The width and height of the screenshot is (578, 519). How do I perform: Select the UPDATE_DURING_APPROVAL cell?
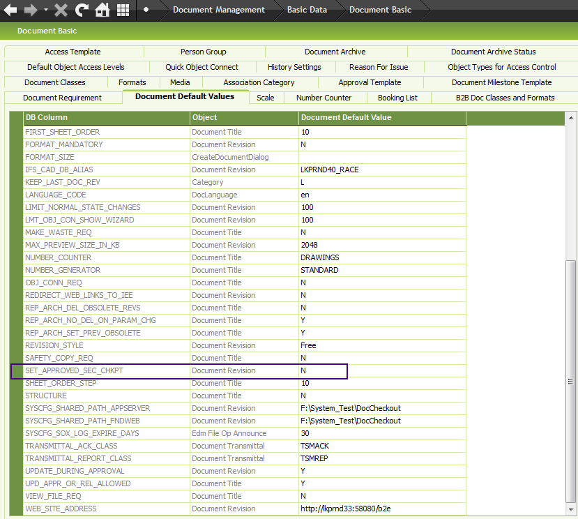107,471
